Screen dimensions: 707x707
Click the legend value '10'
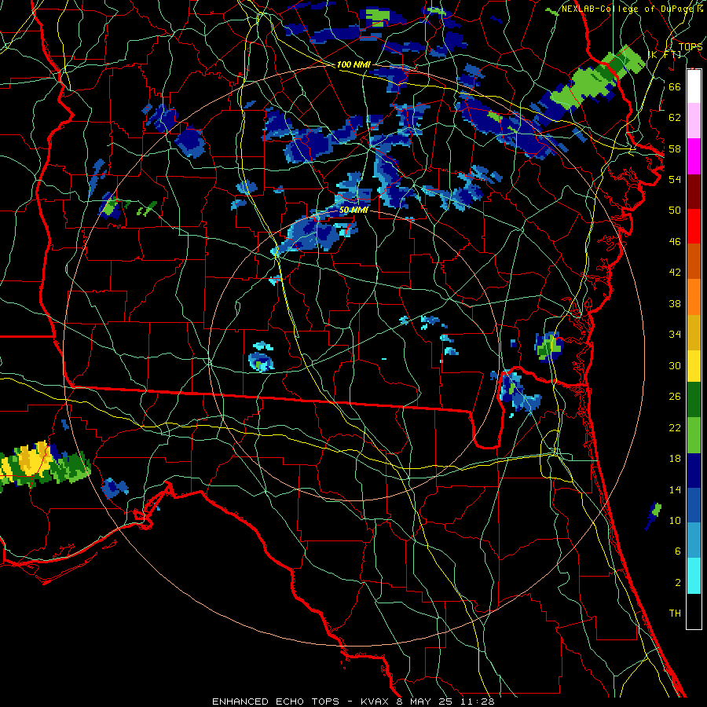point(675,520)
